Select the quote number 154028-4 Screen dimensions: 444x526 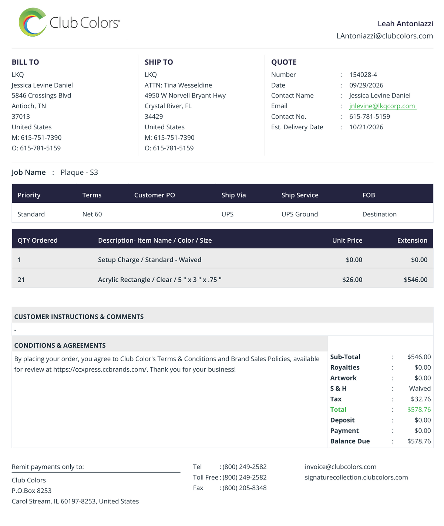[363, 75]
